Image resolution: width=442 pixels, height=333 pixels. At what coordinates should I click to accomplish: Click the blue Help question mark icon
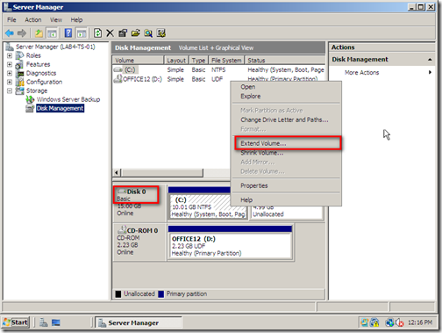(68, 33)
